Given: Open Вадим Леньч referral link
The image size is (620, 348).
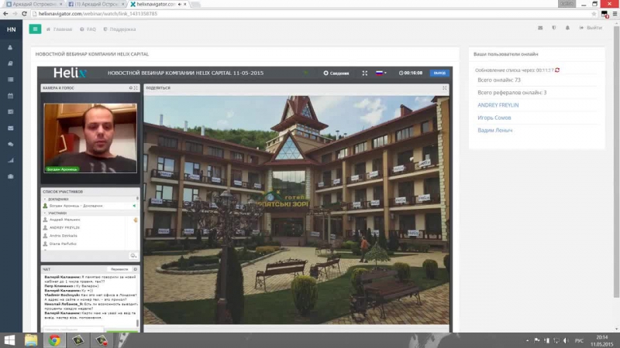Looking at the screenshot, I should coord(494,131).
